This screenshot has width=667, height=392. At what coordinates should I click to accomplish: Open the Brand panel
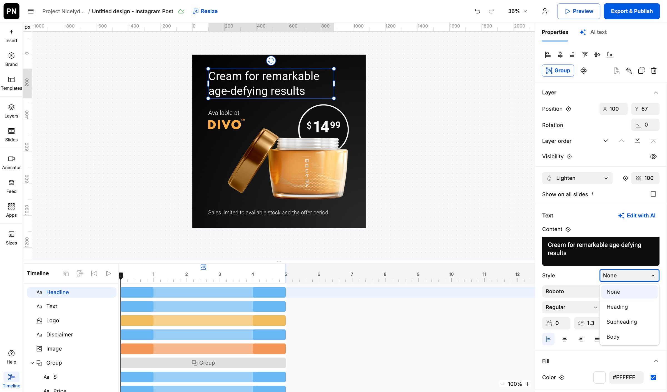[x=11, y=60]
